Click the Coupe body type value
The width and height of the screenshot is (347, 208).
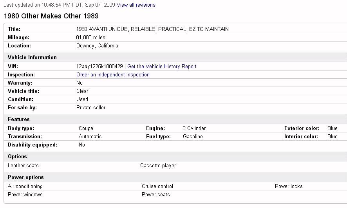point(86,128)
